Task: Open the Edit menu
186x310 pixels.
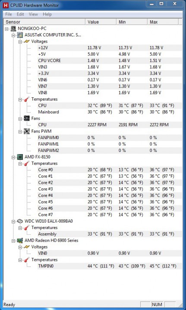Action: point(20,14)
